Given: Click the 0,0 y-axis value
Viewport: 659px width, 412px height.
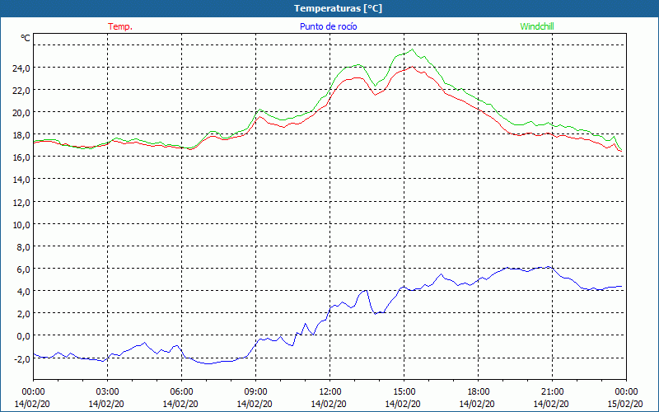Looking at the screenshot, I should tap(23, 336).
